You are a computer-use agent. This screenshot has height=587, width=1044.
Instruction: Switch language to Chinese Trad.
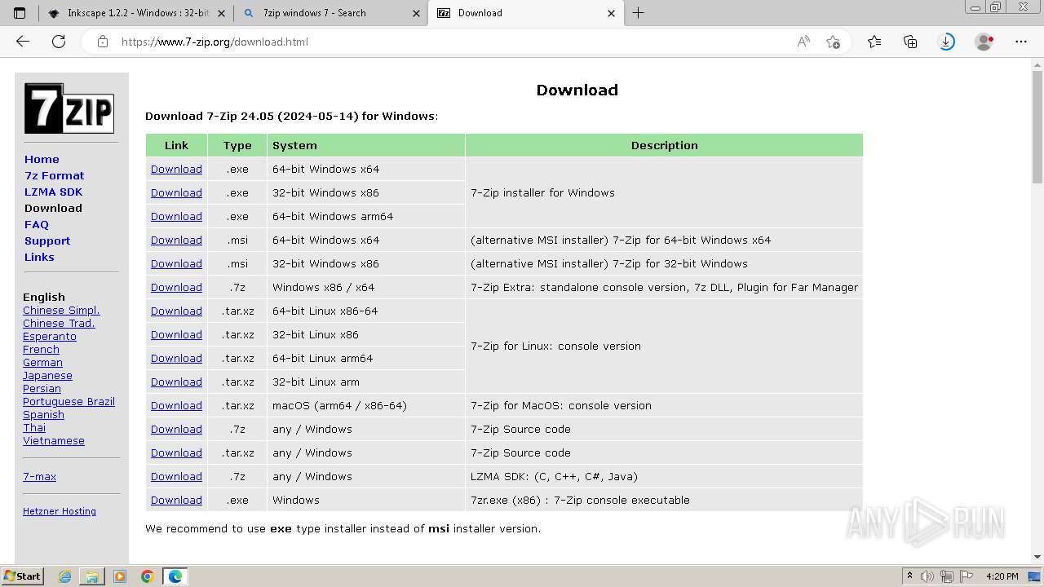[59, 323]
